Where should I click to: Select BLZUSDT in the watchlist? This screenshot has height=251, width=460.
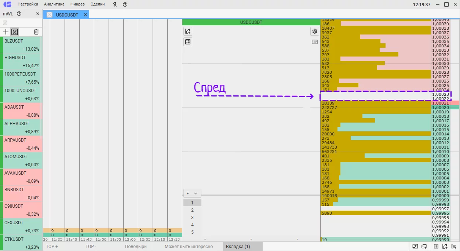22,45
